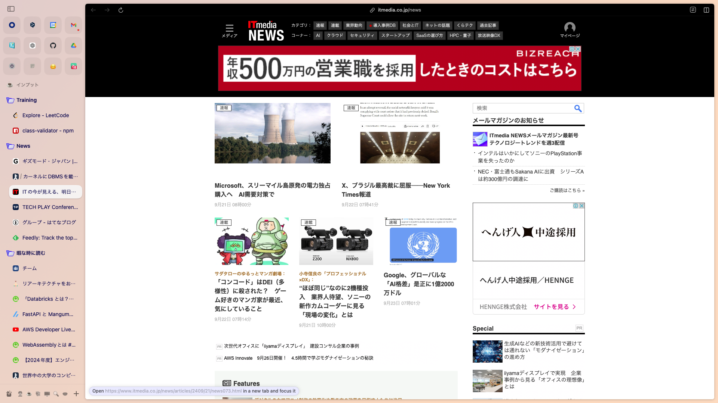Screen dimensions: 718x403
Task: Open the green calendar 18 pinned favorite
Action: (x=74, y=66)
